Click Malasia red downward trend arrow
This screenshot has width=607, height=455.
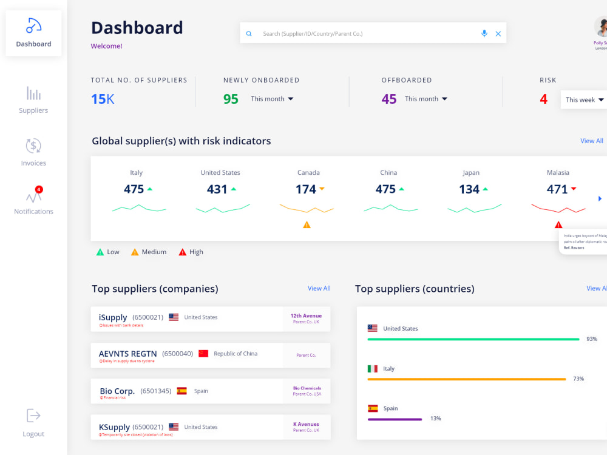click(574, 189)
